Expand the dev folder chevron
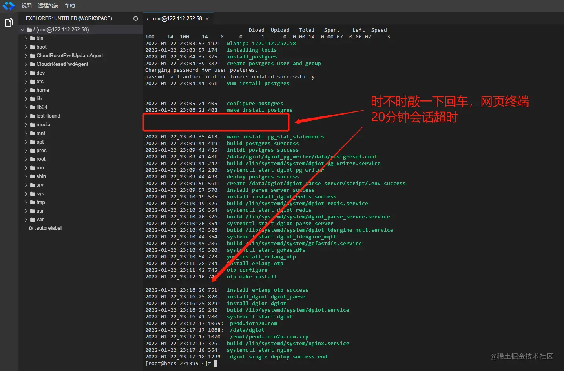Viewport: 564px width, 371px height. 26,73
